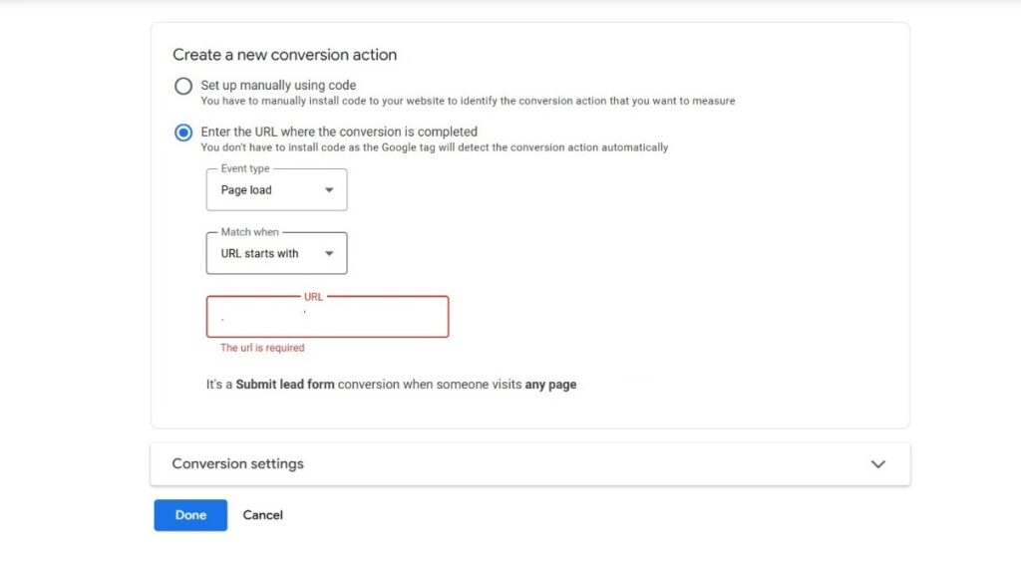Click the bold "Submit lead form" text
The image size is (1021, 563).
tap(285, 385)
